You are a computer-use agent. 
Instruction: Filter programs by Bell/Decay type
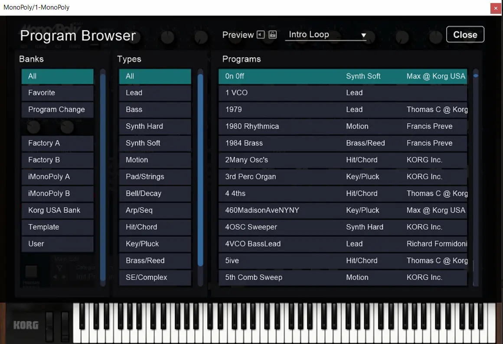coord(155,194)
